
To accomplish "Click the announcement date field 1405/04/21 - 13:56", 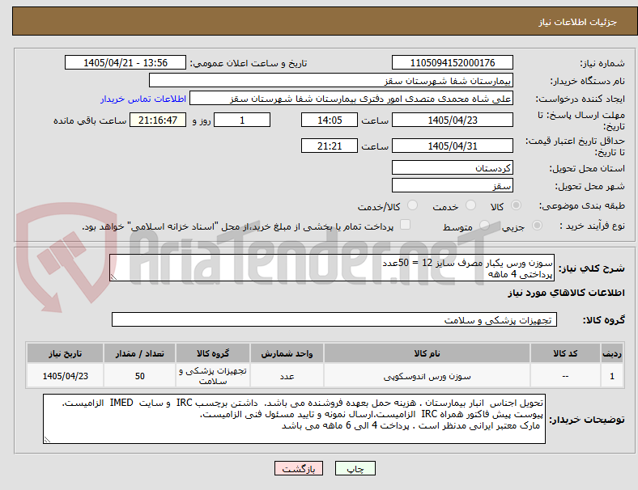I will (x=125, y=62).
